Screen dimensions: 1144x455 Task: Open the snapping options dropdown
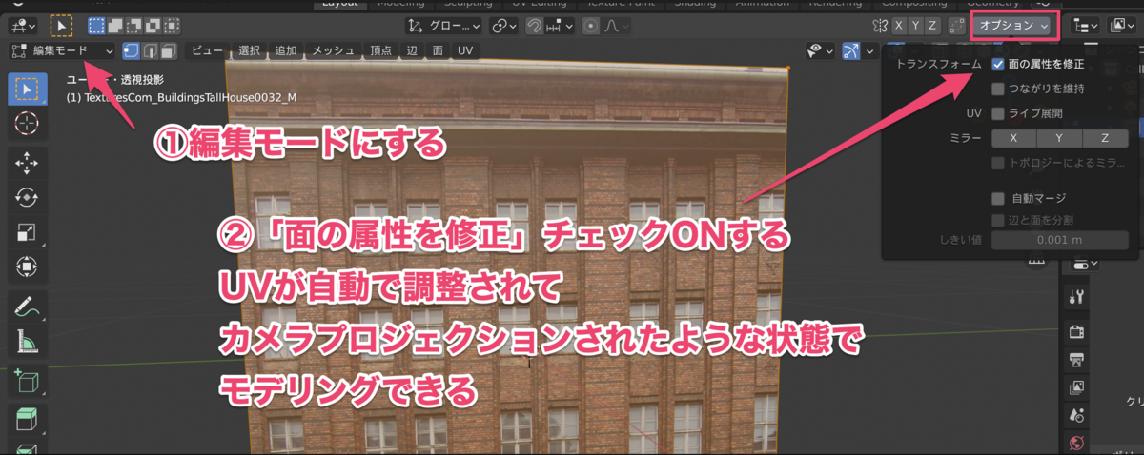560,26
